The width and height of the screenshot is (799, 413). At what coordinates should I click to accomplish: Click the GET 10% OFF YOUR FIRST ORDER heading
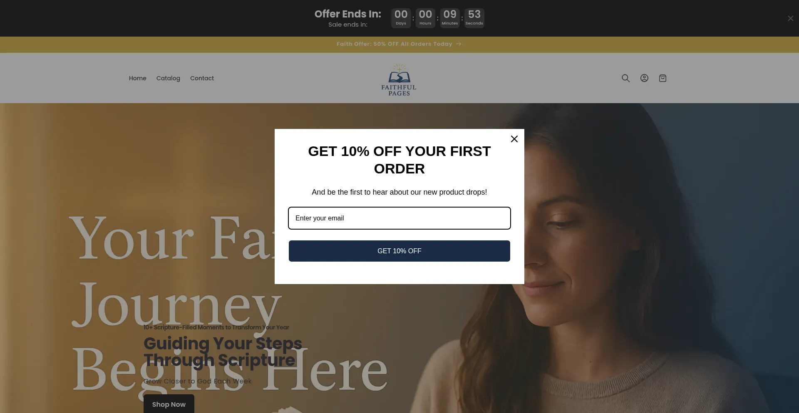pyautogui.click(x=399, y=160)
